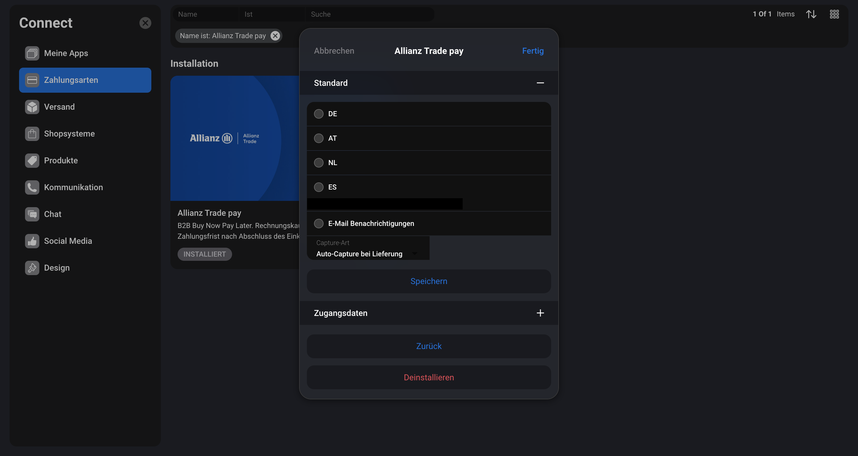Remove the 'Name ist: Allianz Trade pay' filter
Image resolution: width=858 pixels, height=456 pixels.
point(275,36)
